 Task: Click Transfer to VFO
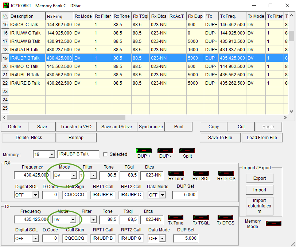(76, 127)
